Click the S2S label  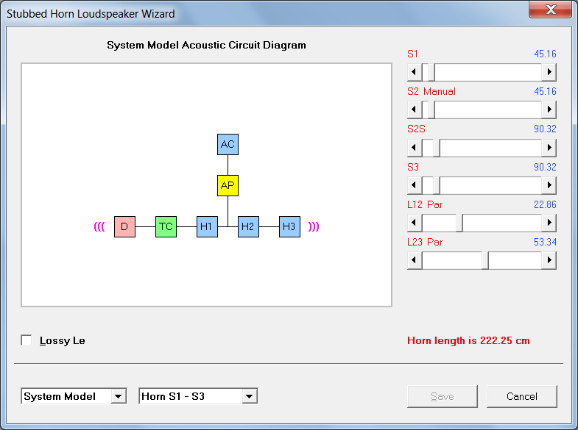point(416,129)
